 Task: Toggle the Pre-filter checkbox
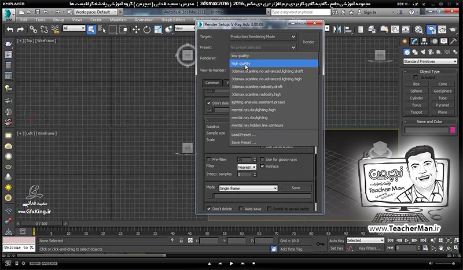pos(209,160)
